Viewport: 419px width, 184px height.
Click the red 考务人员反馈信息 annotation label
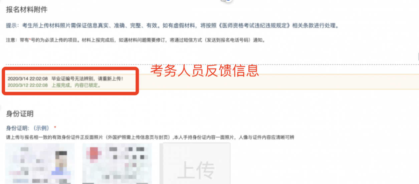coord(204,70)
